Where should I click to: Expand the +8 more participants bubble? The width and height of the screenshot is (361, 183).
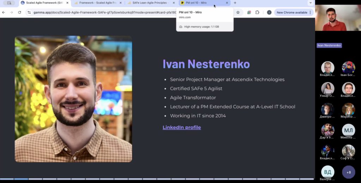(348, 172)
